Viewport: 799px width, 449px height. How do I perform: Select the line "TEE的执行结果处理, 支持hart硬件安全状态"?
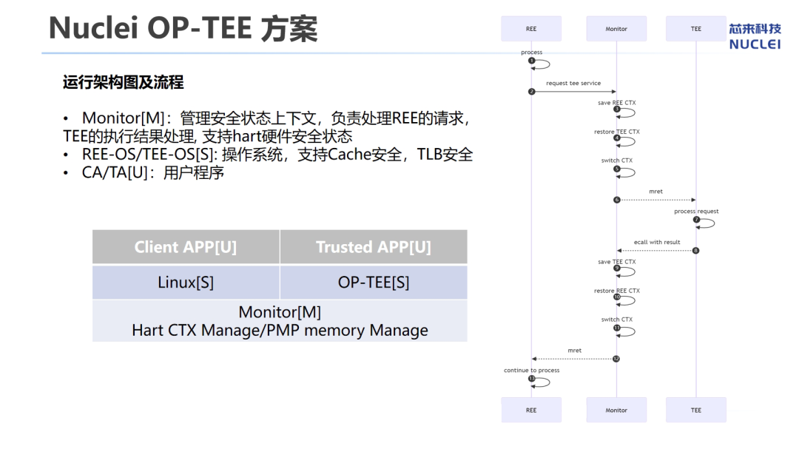(x=207, y=137)
